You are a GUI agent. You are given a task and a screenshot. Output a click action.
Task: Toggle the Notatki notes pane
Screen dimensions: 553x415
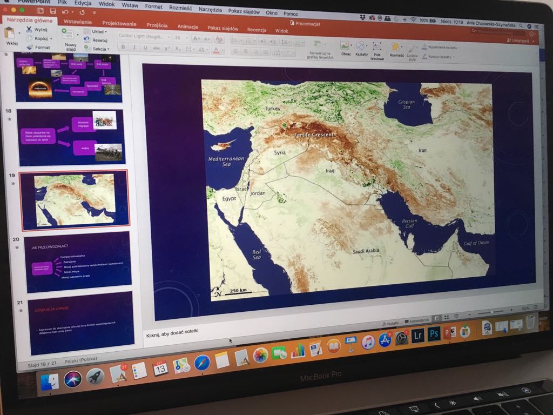pyautogui.click(x=390, y=323)
